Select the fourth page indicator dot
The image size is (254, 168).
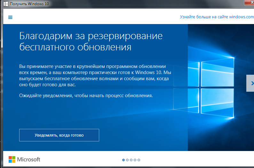(x=135, y=160)
